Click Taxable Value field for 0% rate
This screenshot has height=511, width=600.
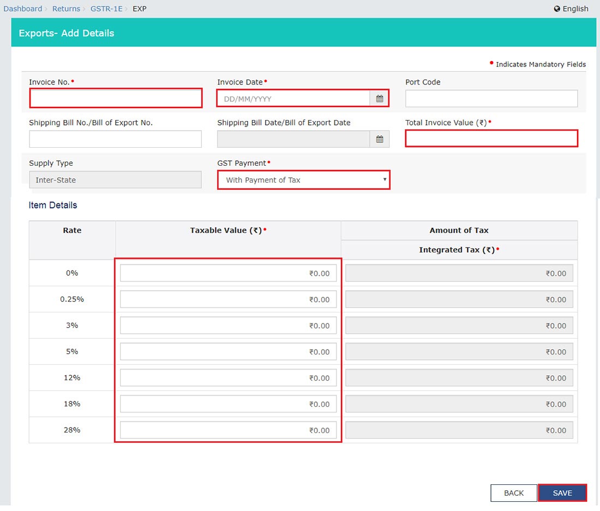tap(228, 273)
